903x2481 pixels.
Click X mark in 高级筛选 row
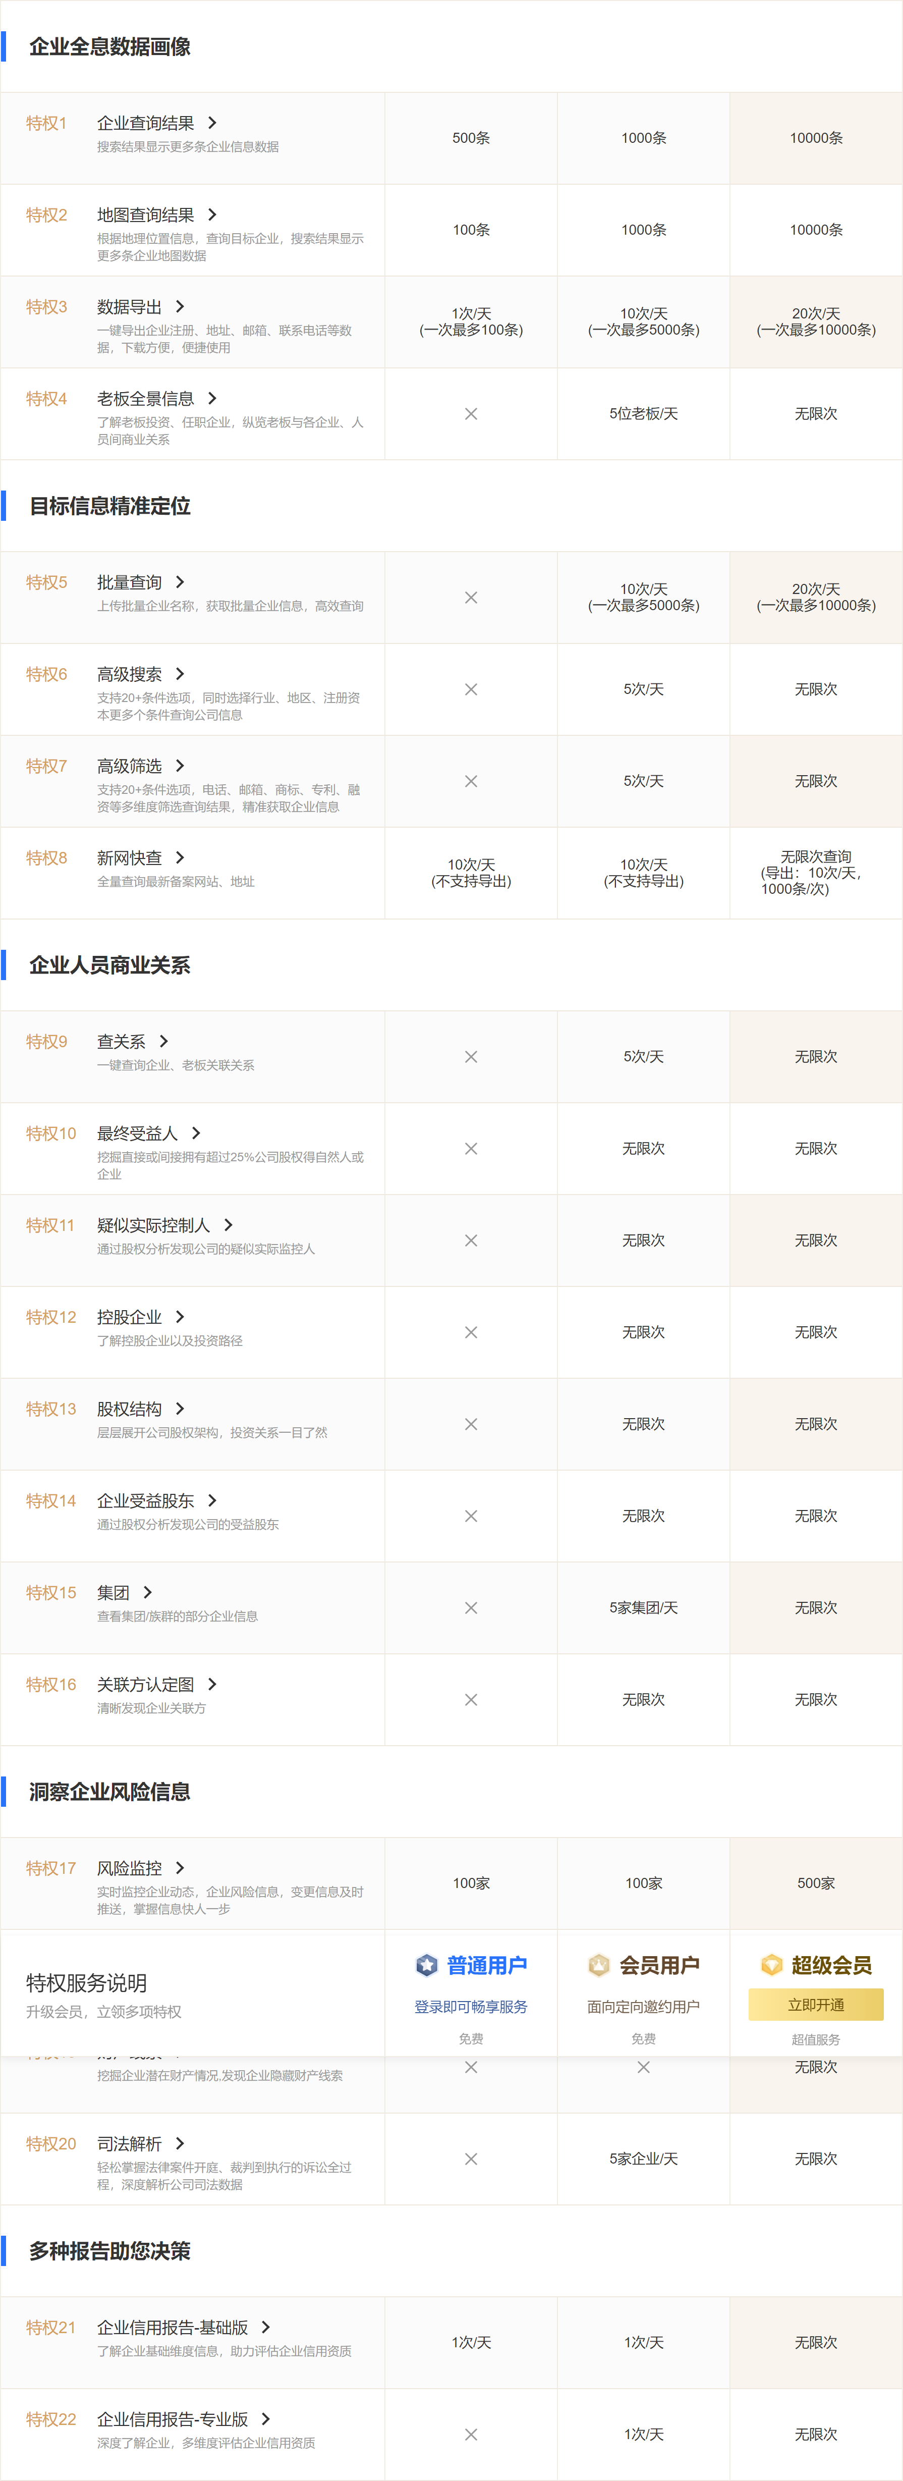click(x=471, y=781)
